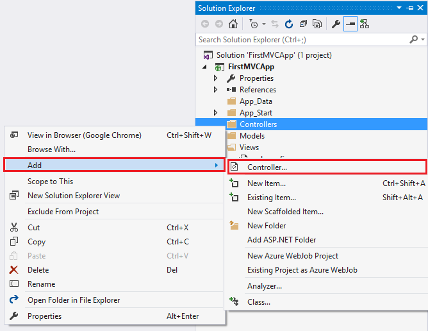Select Existing Project as Azure WebJob
The height and width of the screenshot is (331, 428).
(327, 270)
